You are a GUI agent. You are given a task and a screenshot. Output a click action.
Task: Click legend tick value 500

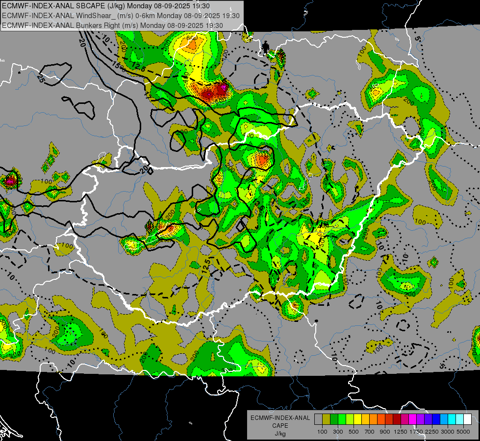354,432
